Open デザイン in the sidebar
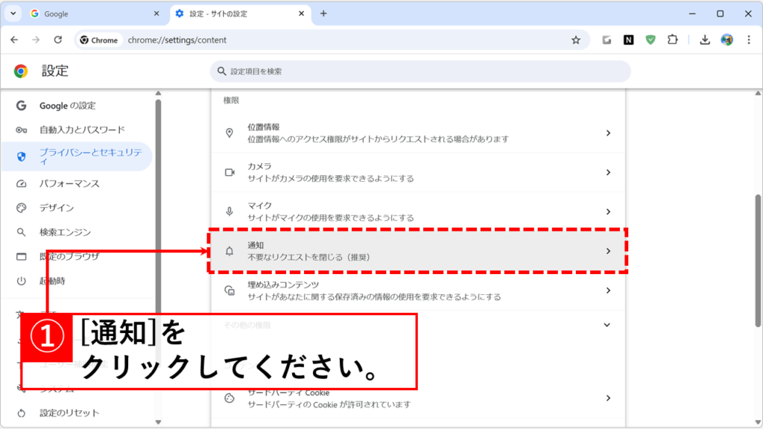Screen dimensions: 763x429 pyautogui.click(x=77, y=208)
